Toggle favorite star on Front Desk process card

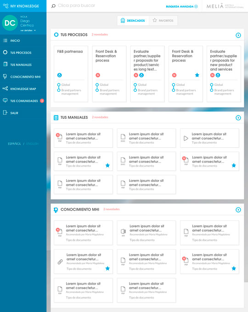click(197, 75)
